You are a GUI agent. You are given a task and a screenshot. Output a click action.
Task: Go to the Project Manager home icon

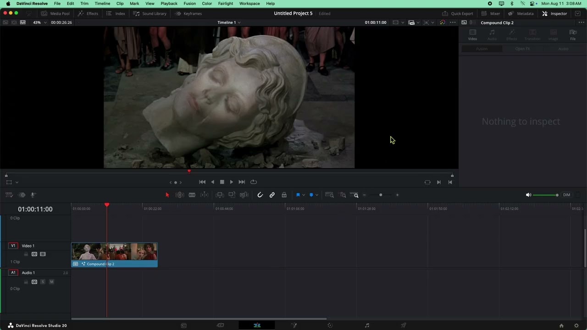561,325
